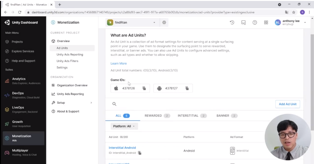The width and height of the screenshot is (314, 164).
Task: Open the findRtan project dropdown
Action: pyautogui.click(x=132, y=23)
